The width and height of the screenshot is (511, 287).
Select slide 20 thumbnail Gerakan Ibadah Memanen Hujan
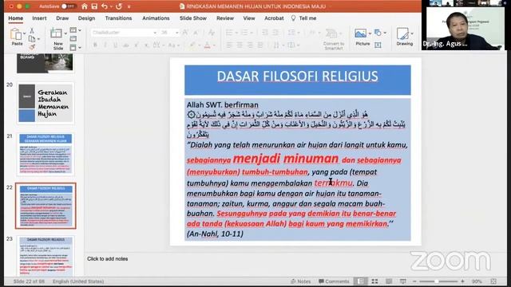(46, 103)
